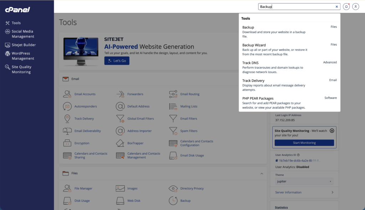Image resolution: width=365 pixels, height=210 pixels.
Task: Copy the User Analytics ID
Action: (x=277, y=161)
